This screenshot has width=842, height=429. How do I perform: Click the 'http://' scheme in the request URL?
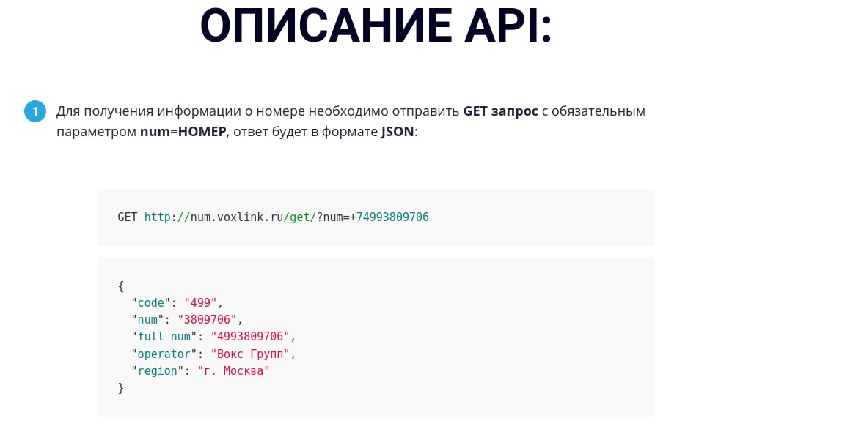(167, 217)
